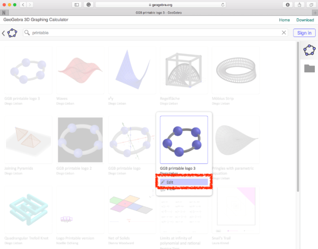Click the Net of Solids title text
This screenshot has height=249, width=318.
click(x=119, y=238)
